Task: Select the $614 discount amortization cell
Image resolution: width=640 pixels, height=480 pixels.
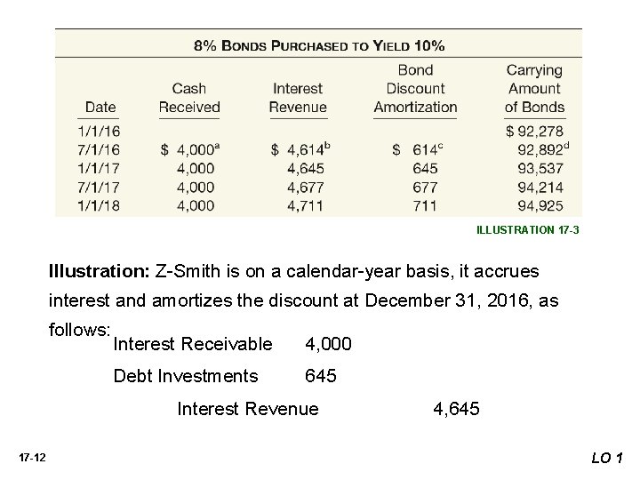Action: pos(413,150)
